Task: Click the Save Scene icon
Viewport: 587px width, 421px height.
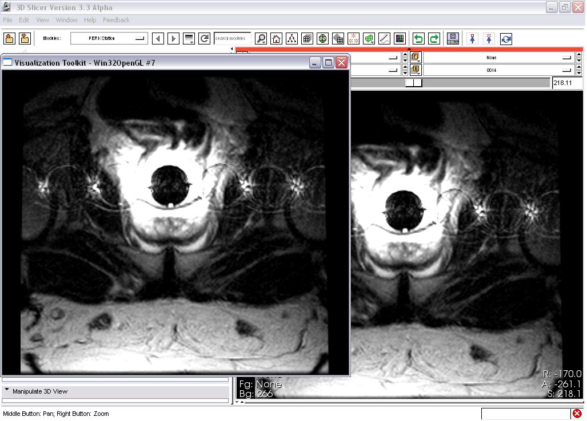Action: coord(25,38)
